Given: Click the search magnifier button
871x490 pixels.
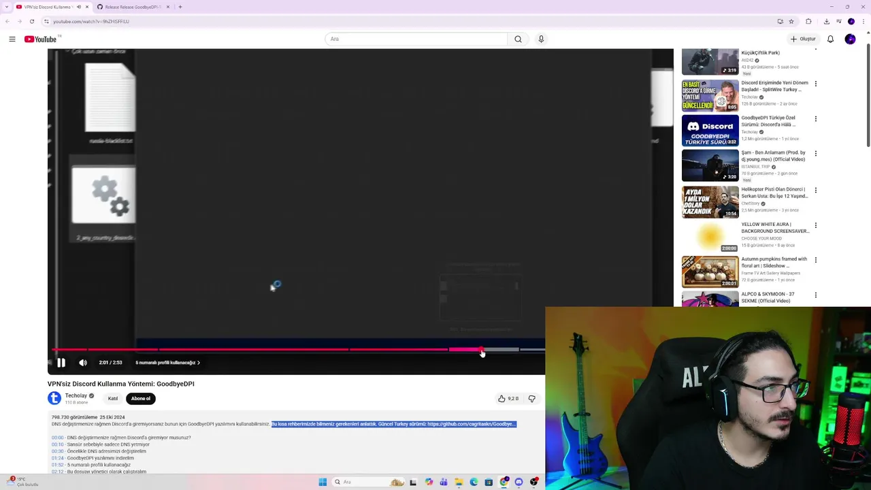Looking at the screenshot, I should point(518,39).
